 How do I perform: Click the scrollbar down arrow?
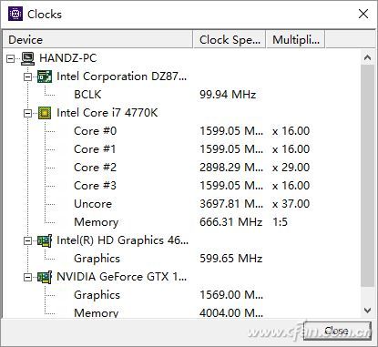[x=367, y=311]
